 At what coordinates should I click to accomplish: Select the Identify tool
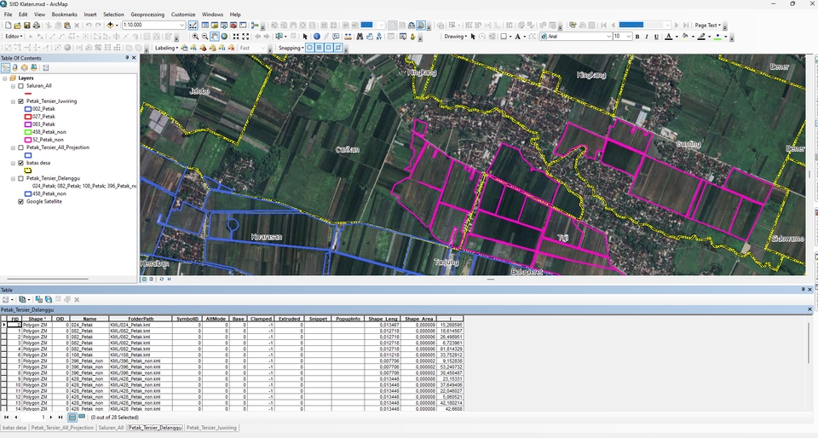click(317, 37)
